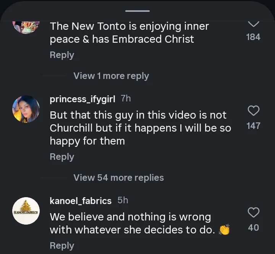
Task: Open kanoel_fabrics' profile logo avatar
Action: point(26,211)
